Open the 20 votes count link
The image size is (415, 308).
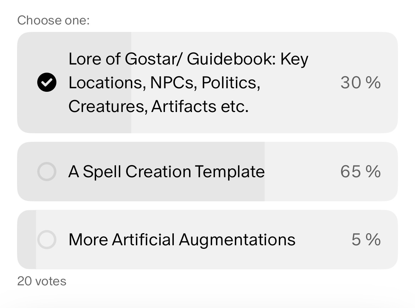pos(42,281)
